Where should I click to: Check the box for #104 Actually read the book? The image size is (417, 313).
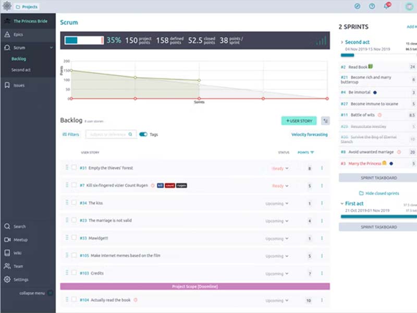[74, 299]
